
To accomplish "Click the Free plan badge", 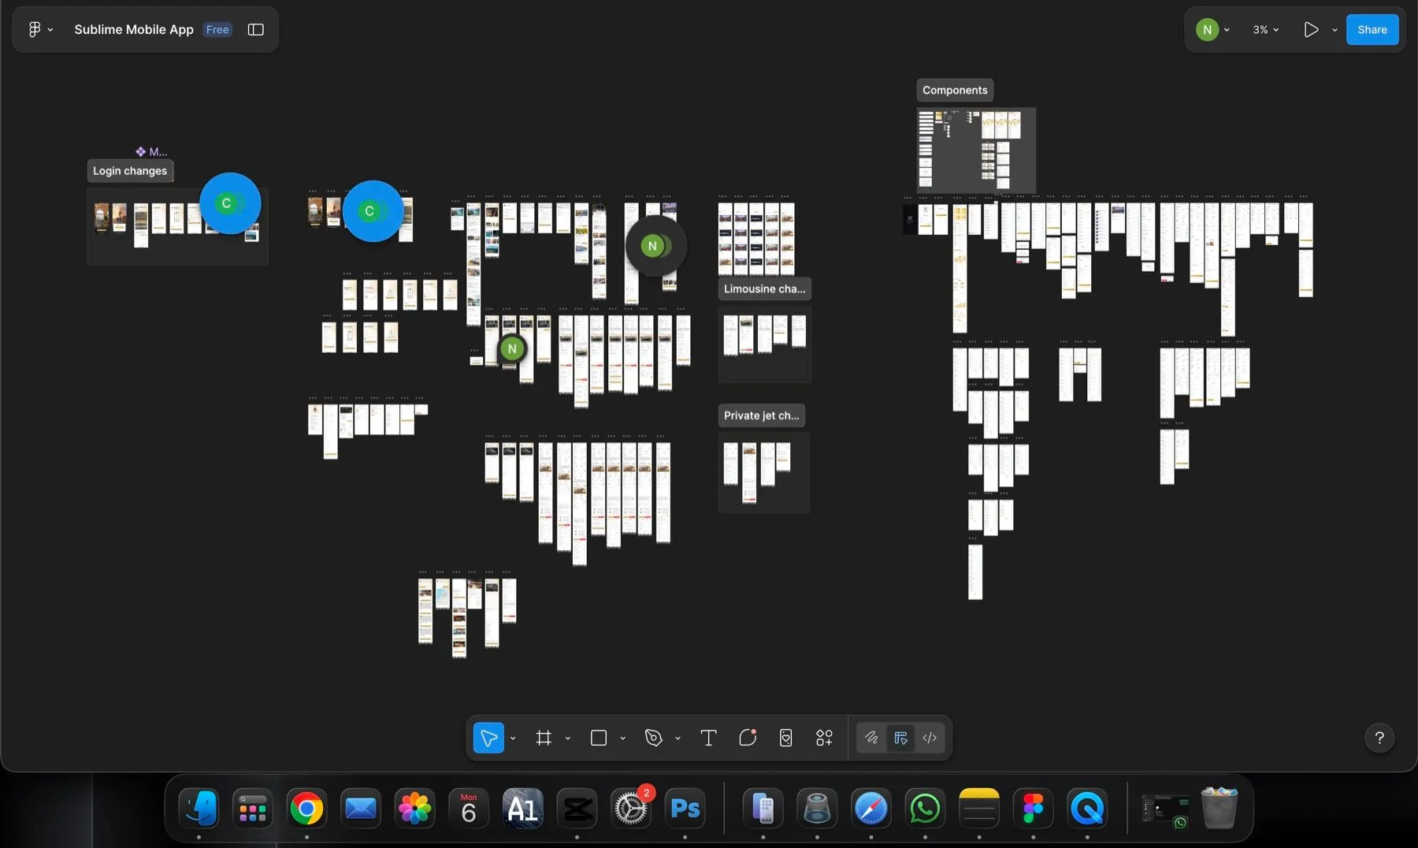I will (217, 29).
